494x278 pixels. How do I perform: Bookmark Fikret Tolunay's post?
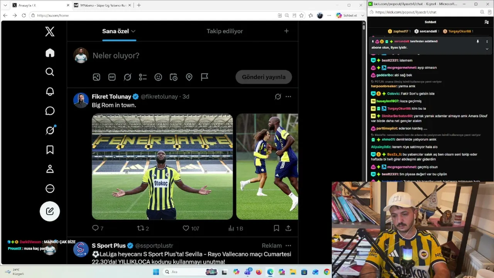(x=276, y=228)
